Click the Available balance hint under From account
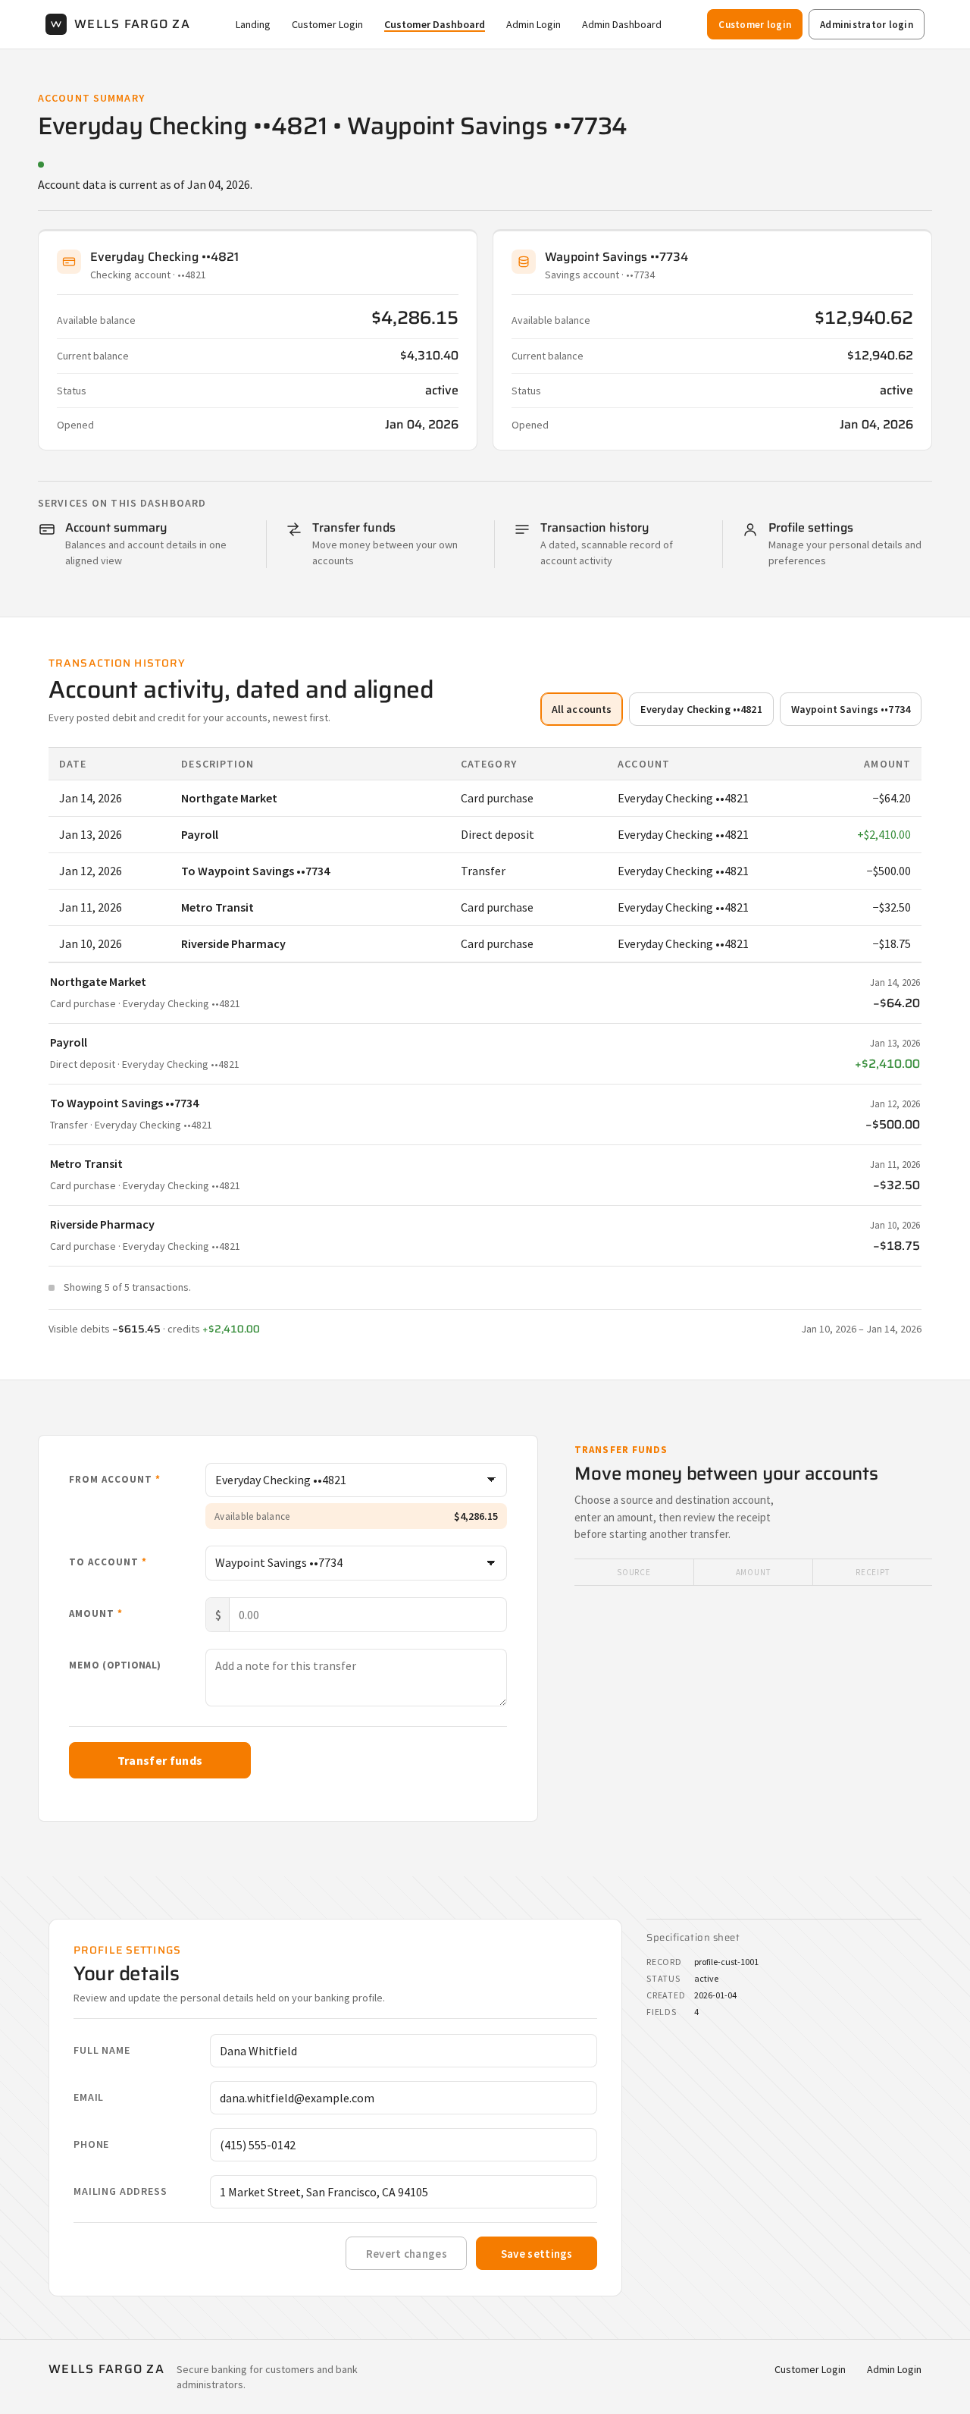This screenshot has width=970, height=2414. click(x=355, y=1515)
